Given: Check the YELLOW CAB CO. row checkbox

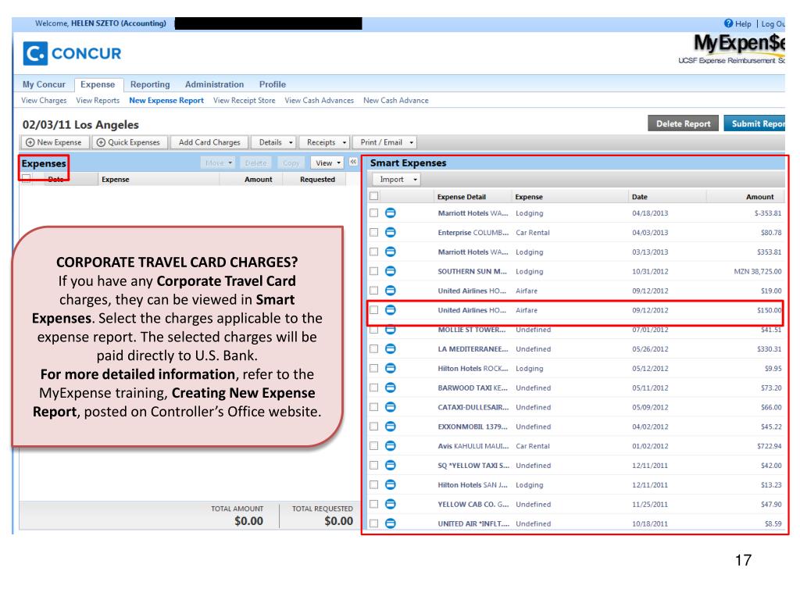Looking at the screenshot, I should pyautogui.click(x=374, y=504).
